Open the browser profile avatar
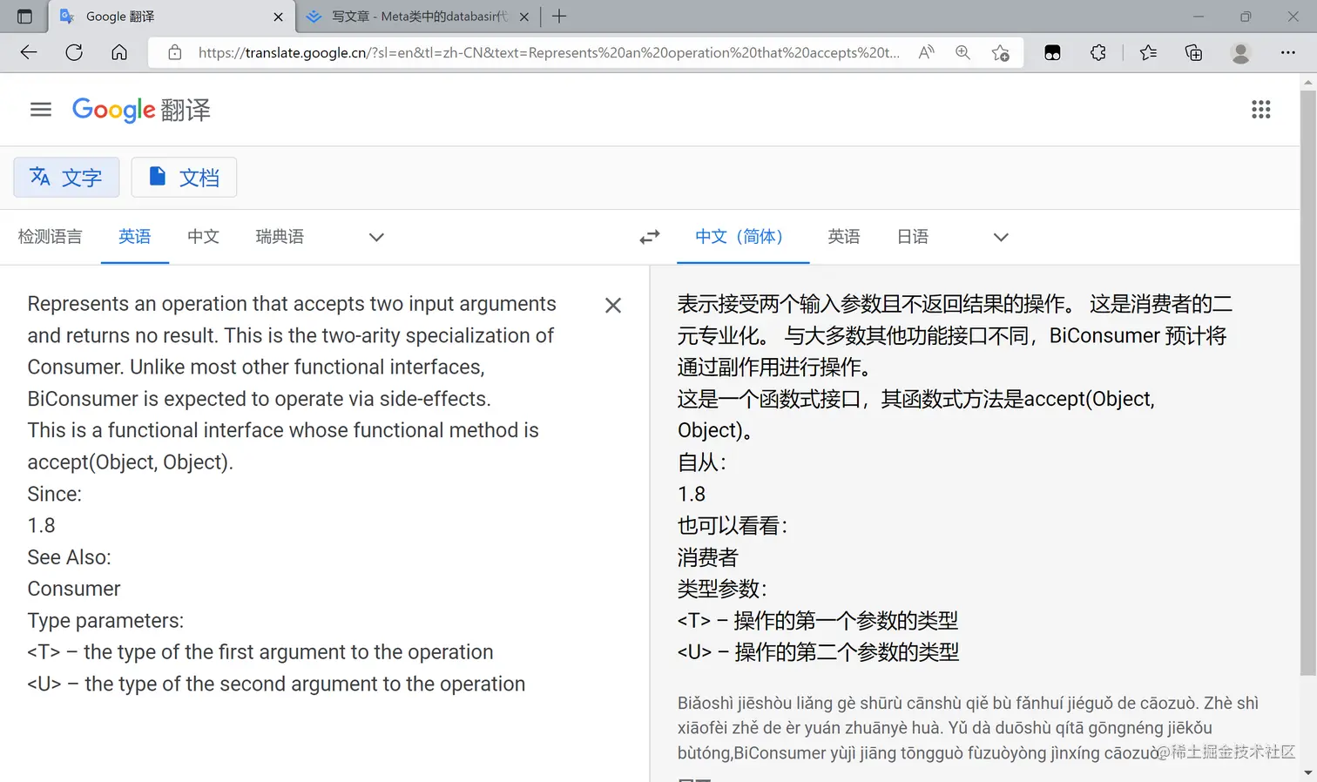1317x782 pixels. (1240, 52)
